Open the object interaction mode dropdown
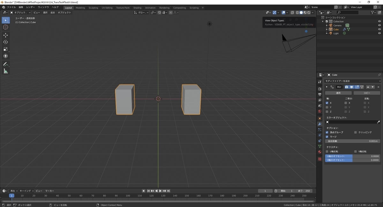 click(x=20, y=12)
